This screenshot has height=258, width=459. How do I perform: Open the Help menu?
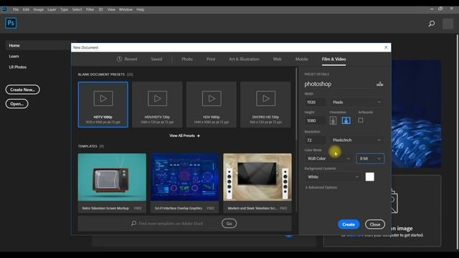point(141,9)
